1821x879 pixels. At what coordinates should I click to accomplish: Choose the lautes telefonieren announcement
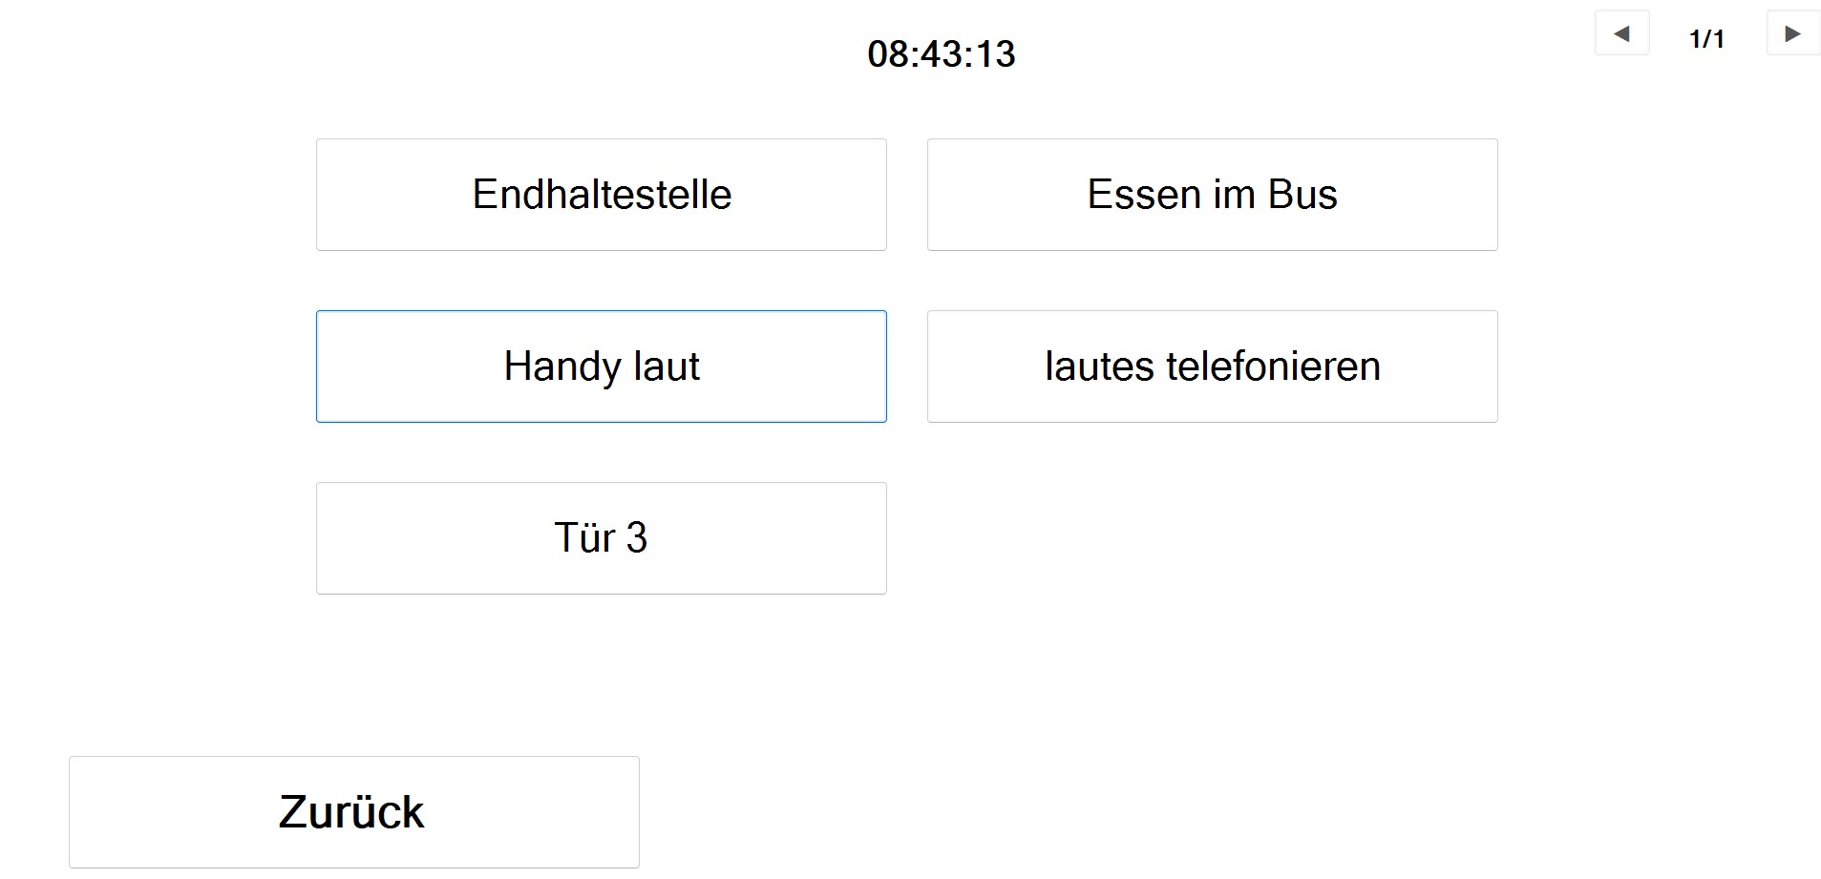[1211, 366]
